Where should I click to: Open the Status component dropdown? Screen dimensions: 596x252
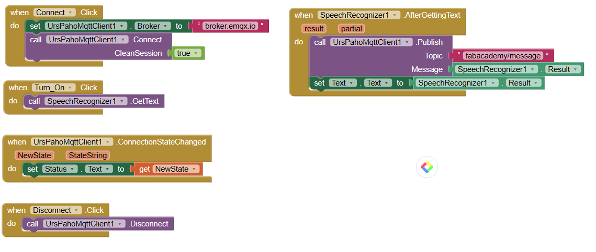[60, 169]
